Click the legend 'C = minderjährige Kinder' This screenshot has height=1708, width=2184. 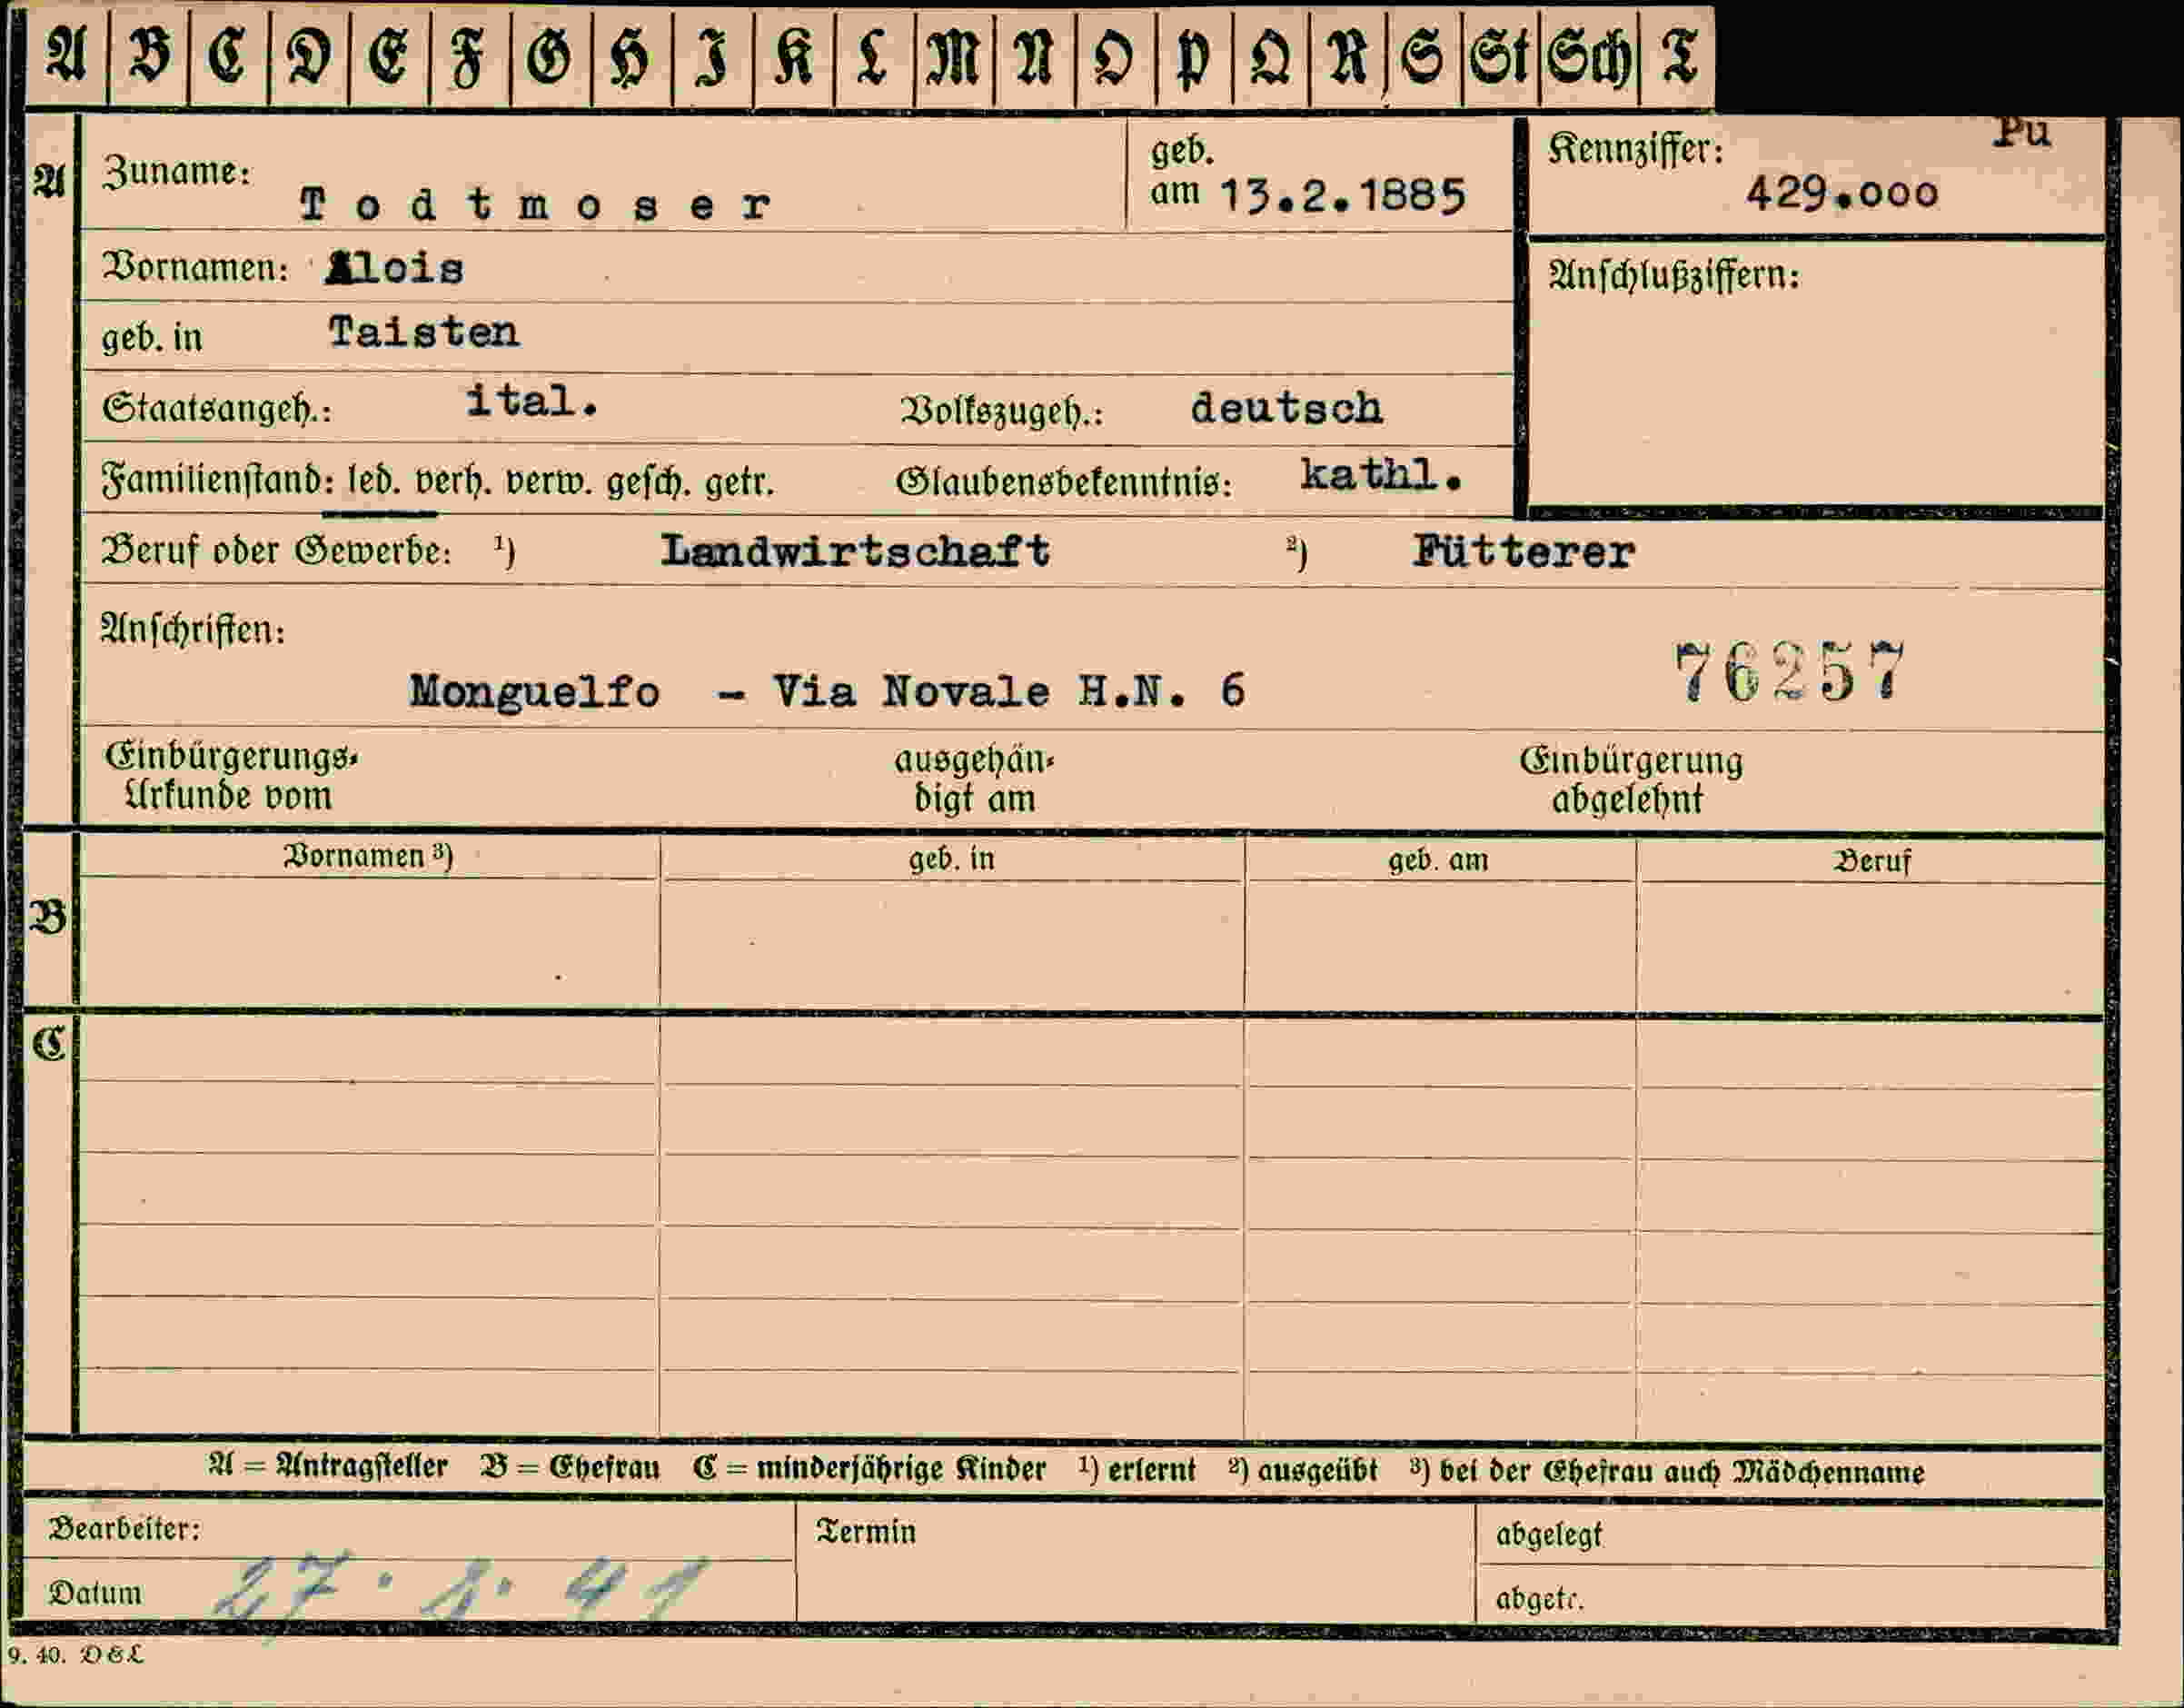[869, 1469]
